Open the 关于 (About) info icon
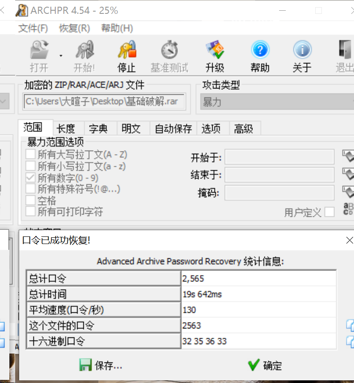Screen dimensions: 354x383 (302, 50)
